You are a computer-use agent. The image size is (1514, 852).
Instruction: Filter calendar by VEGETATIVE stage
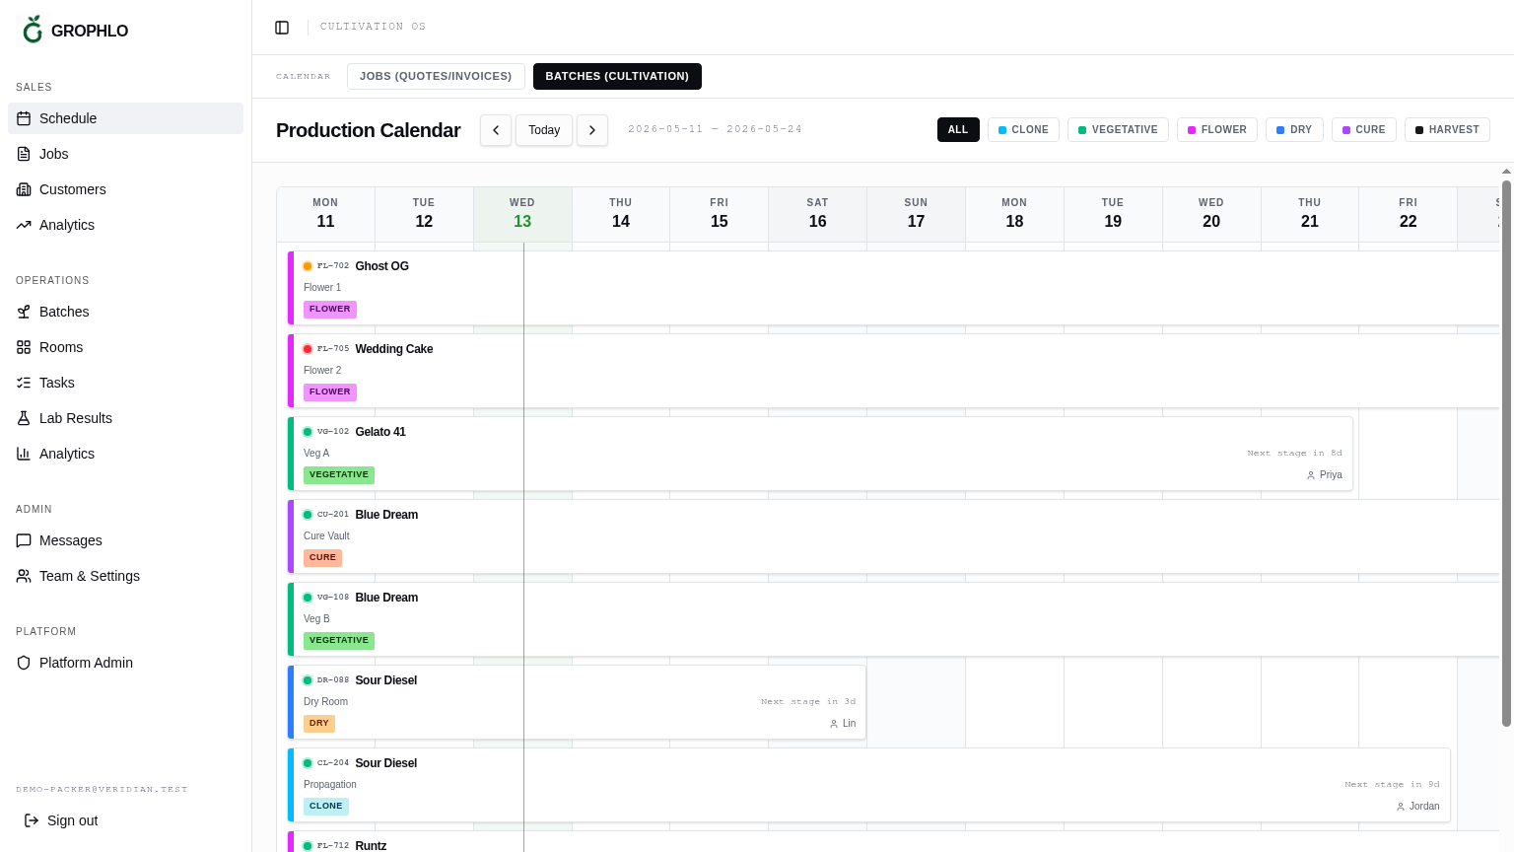point(1118,130)
